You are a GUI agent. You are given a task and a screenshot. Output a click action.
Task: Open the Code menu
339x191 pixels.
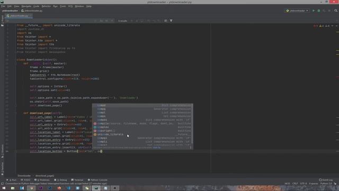click(x=36, y=6)
